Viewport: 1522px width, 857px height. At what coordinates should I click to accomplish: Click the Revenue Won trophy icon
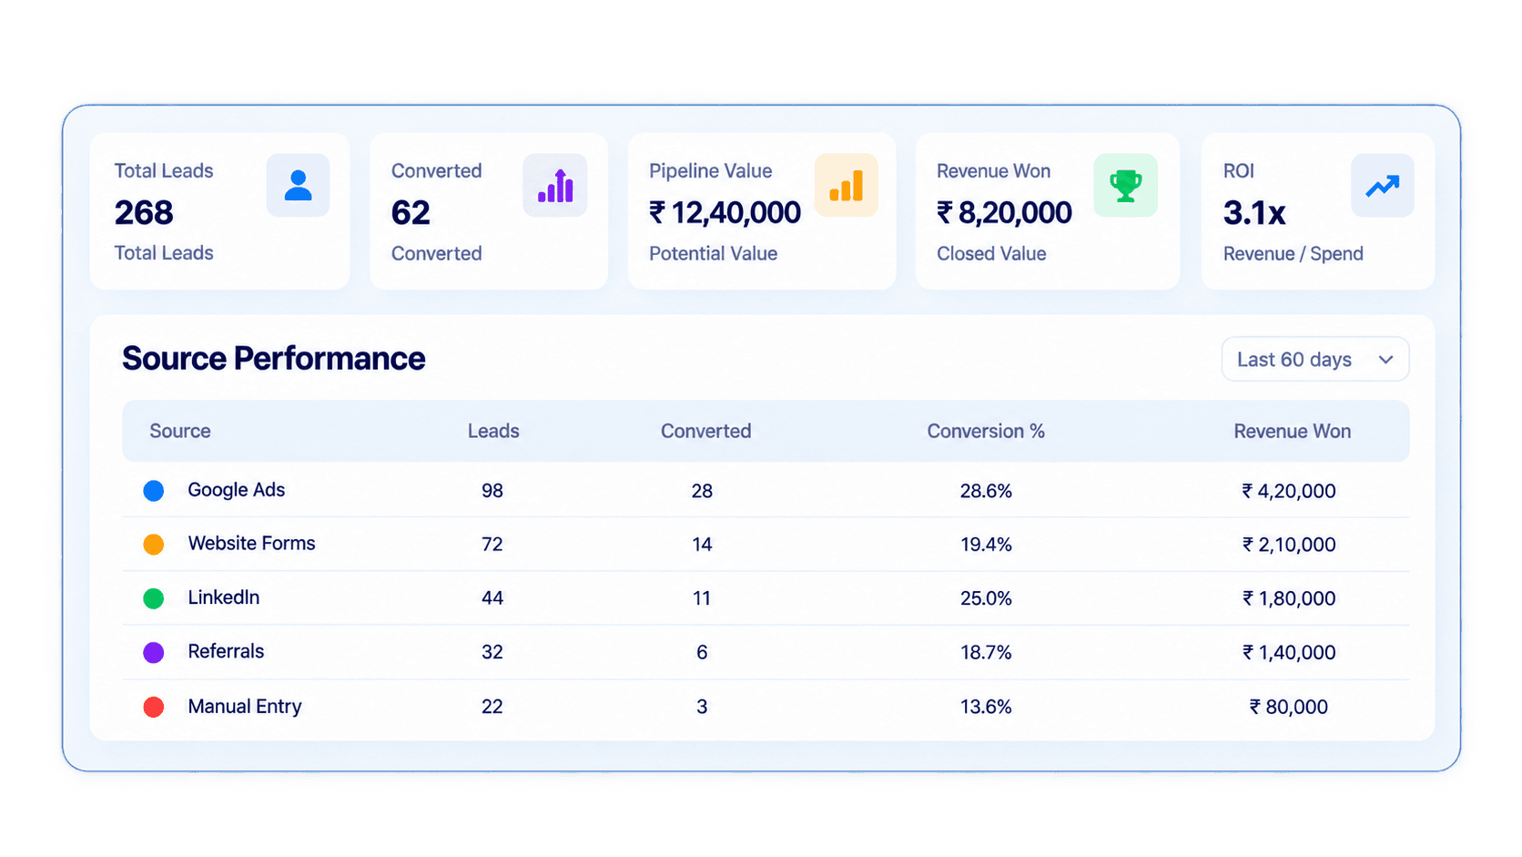pyautogui.click(x=1125, y=186)
